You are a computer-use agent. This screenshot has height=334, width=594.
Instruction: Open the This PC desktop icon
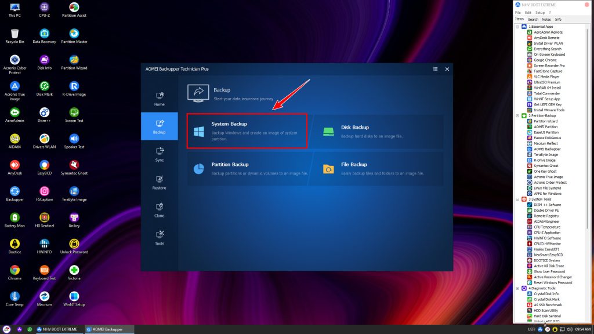pyautogui.click(x=15, y=10)
